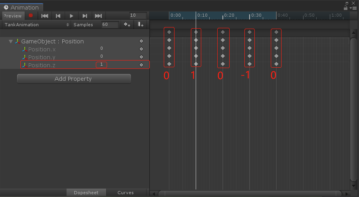Select Position.x keyframe at 0:00
This screenshot has height=197, width=359.
169,48
